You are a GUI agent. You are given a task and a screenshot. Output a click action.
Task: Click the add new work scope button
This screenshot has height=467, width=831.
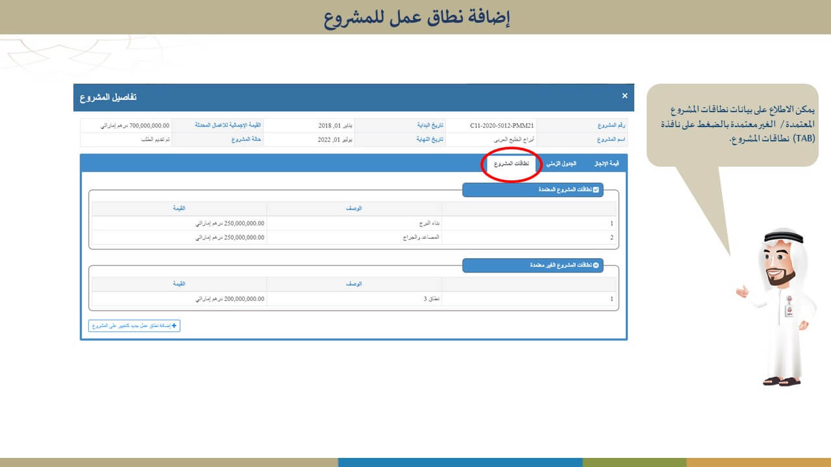tap(134, 326)
